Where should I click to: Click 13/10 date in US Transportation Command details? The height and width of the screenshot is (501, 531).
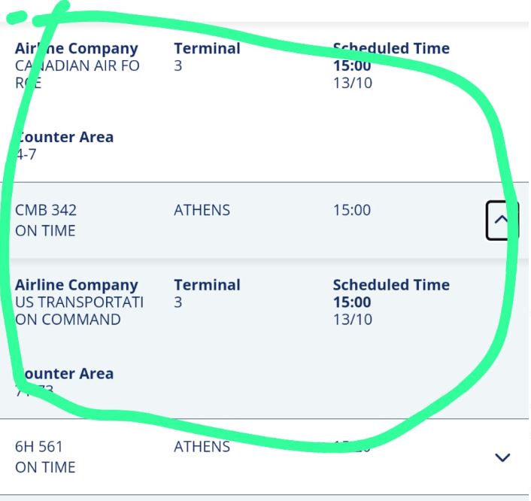point(352,319)
